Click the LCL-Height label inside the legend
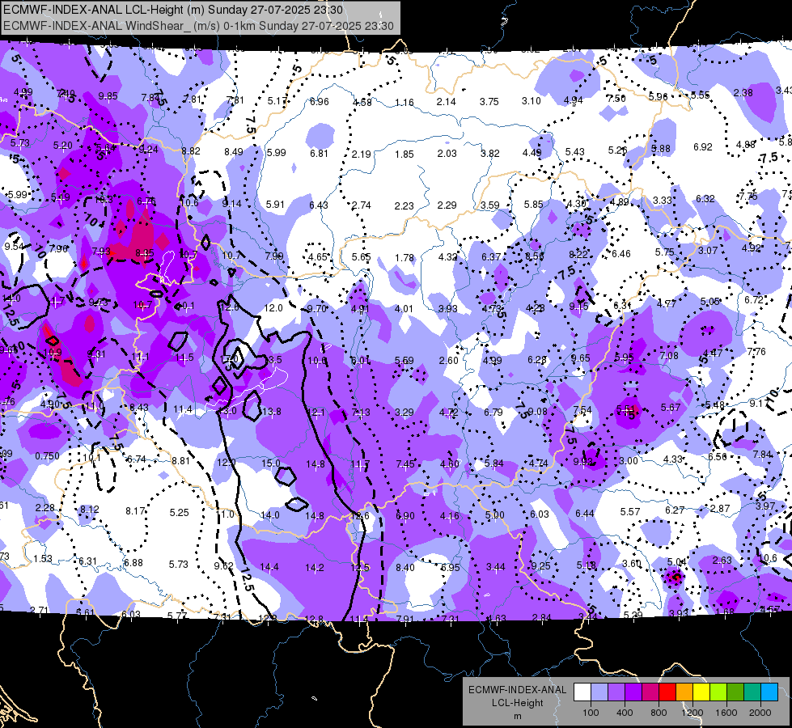This screenshot has width=792, height=728. pyautogui.click(x=517, y=703)
